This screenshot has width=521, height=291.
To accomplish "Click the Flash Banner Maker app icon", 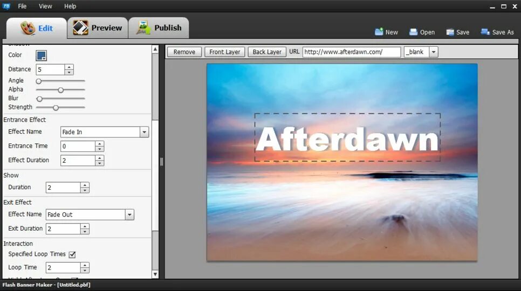I will 6,6.
